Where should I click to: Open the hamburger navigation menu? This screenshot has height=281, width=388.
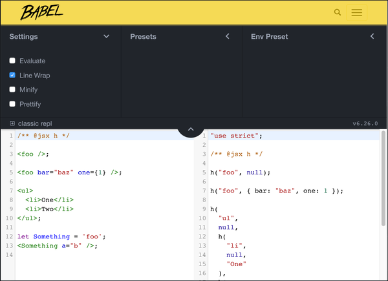[356, 12]
